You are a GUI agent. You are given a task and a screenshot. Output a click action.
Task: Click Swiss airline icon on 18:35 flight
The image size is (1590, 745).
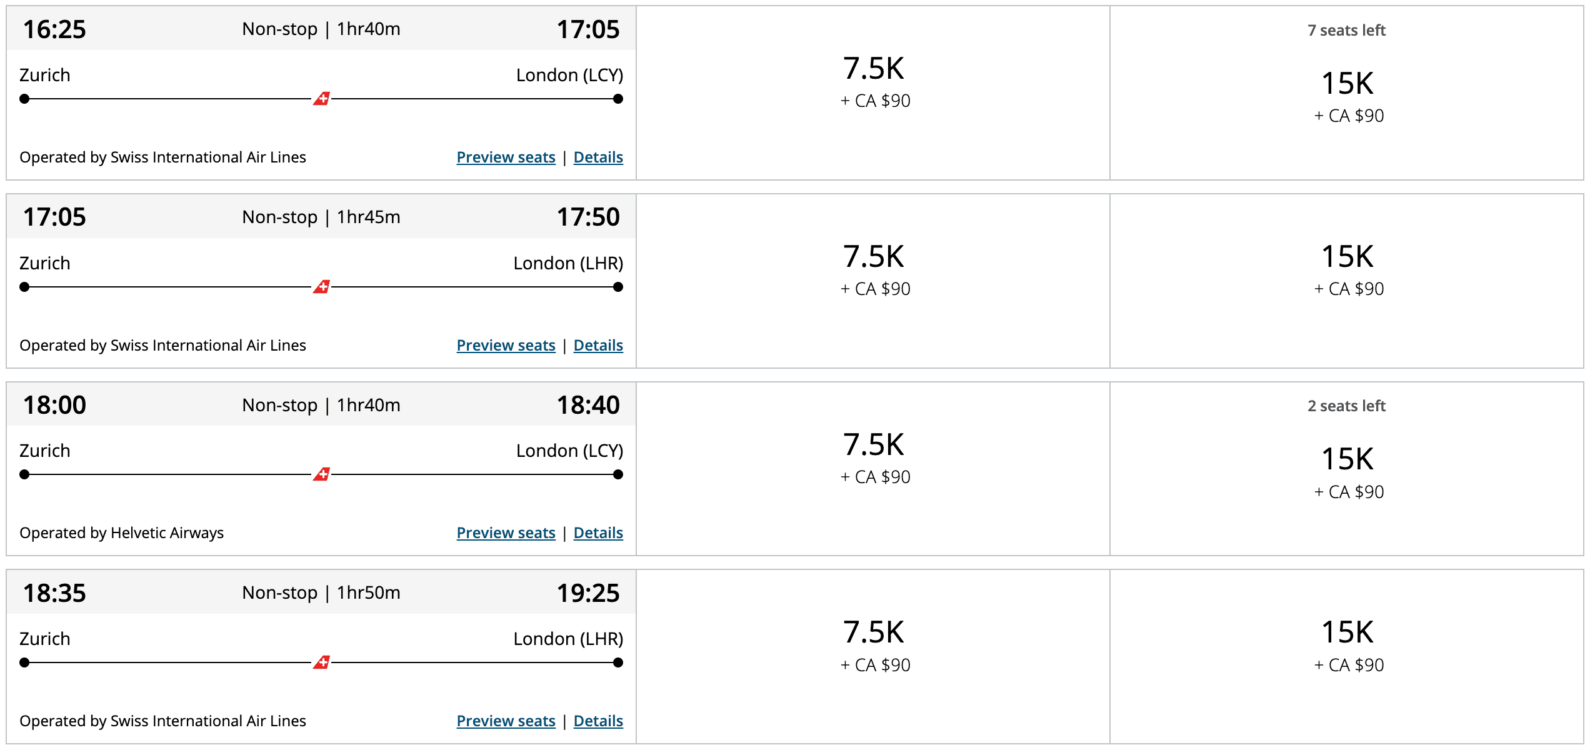pyautogui.click(x=321, y=662)
